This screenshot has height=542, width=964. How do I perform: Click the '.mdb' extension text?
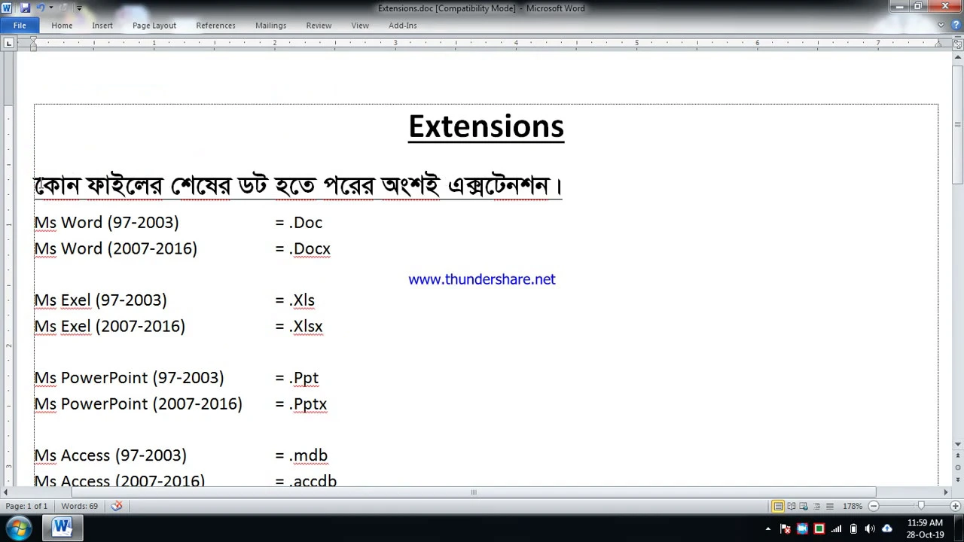pos(308,455)
